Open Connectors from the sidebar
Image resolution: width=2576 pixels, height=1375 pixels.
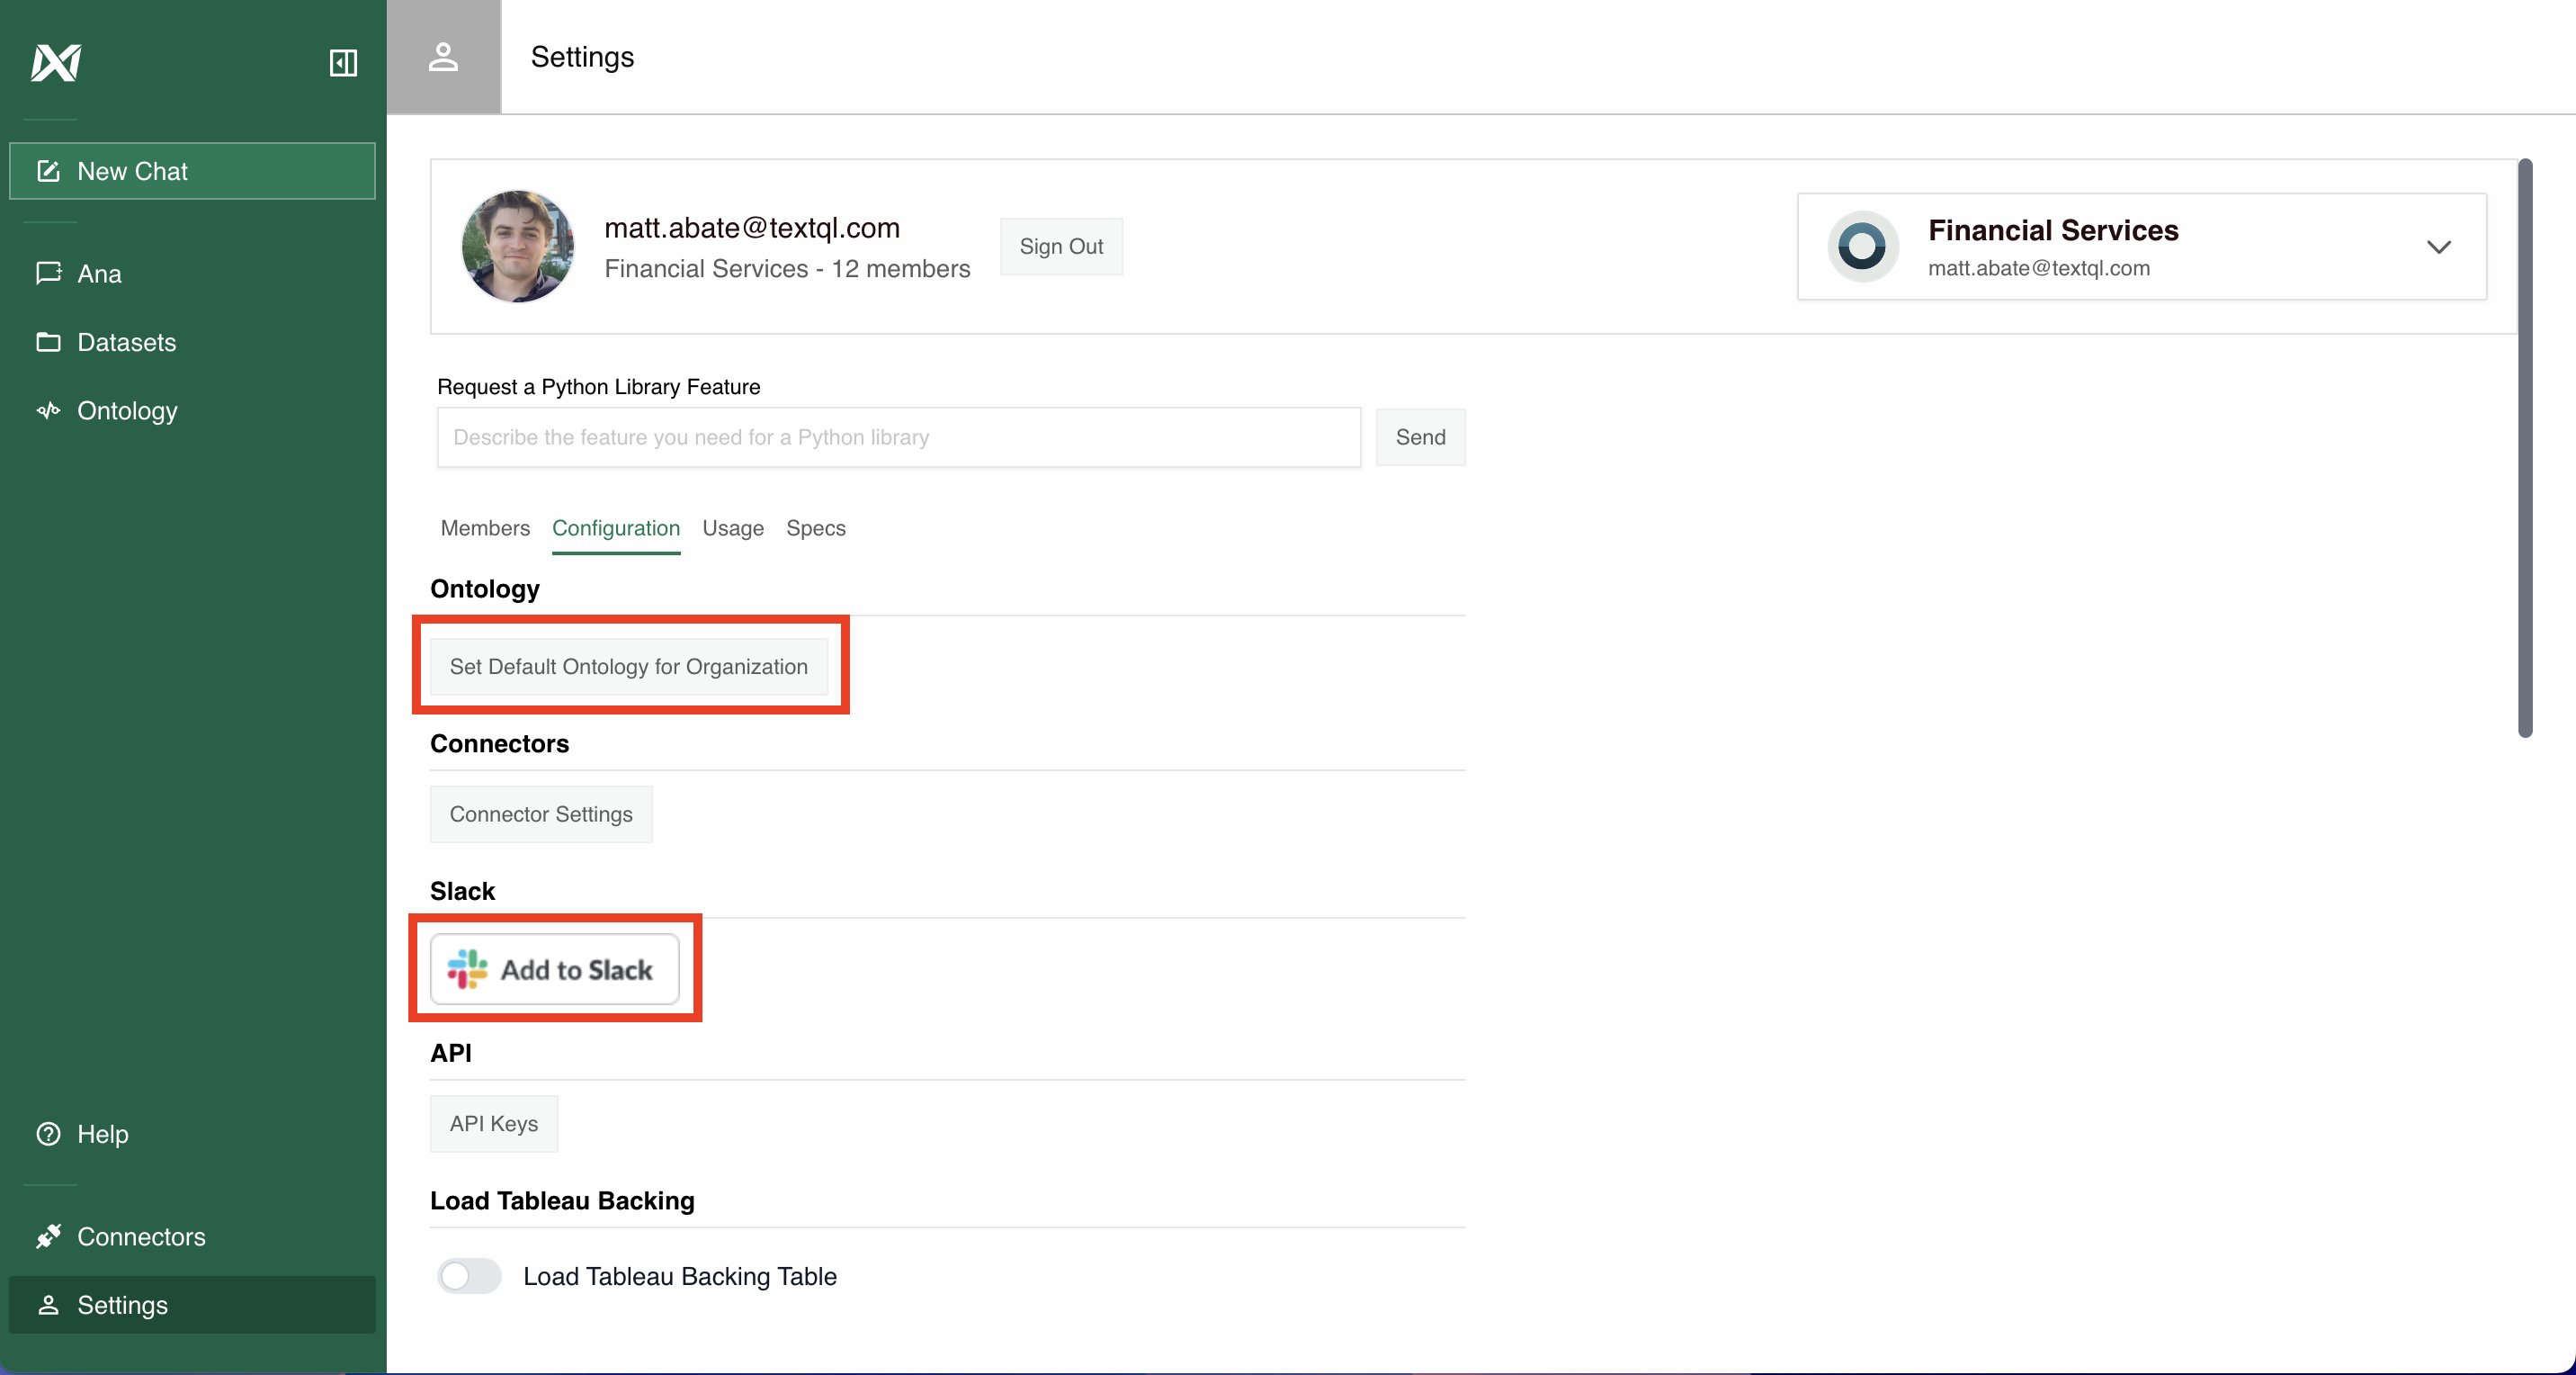point(141,1237)
